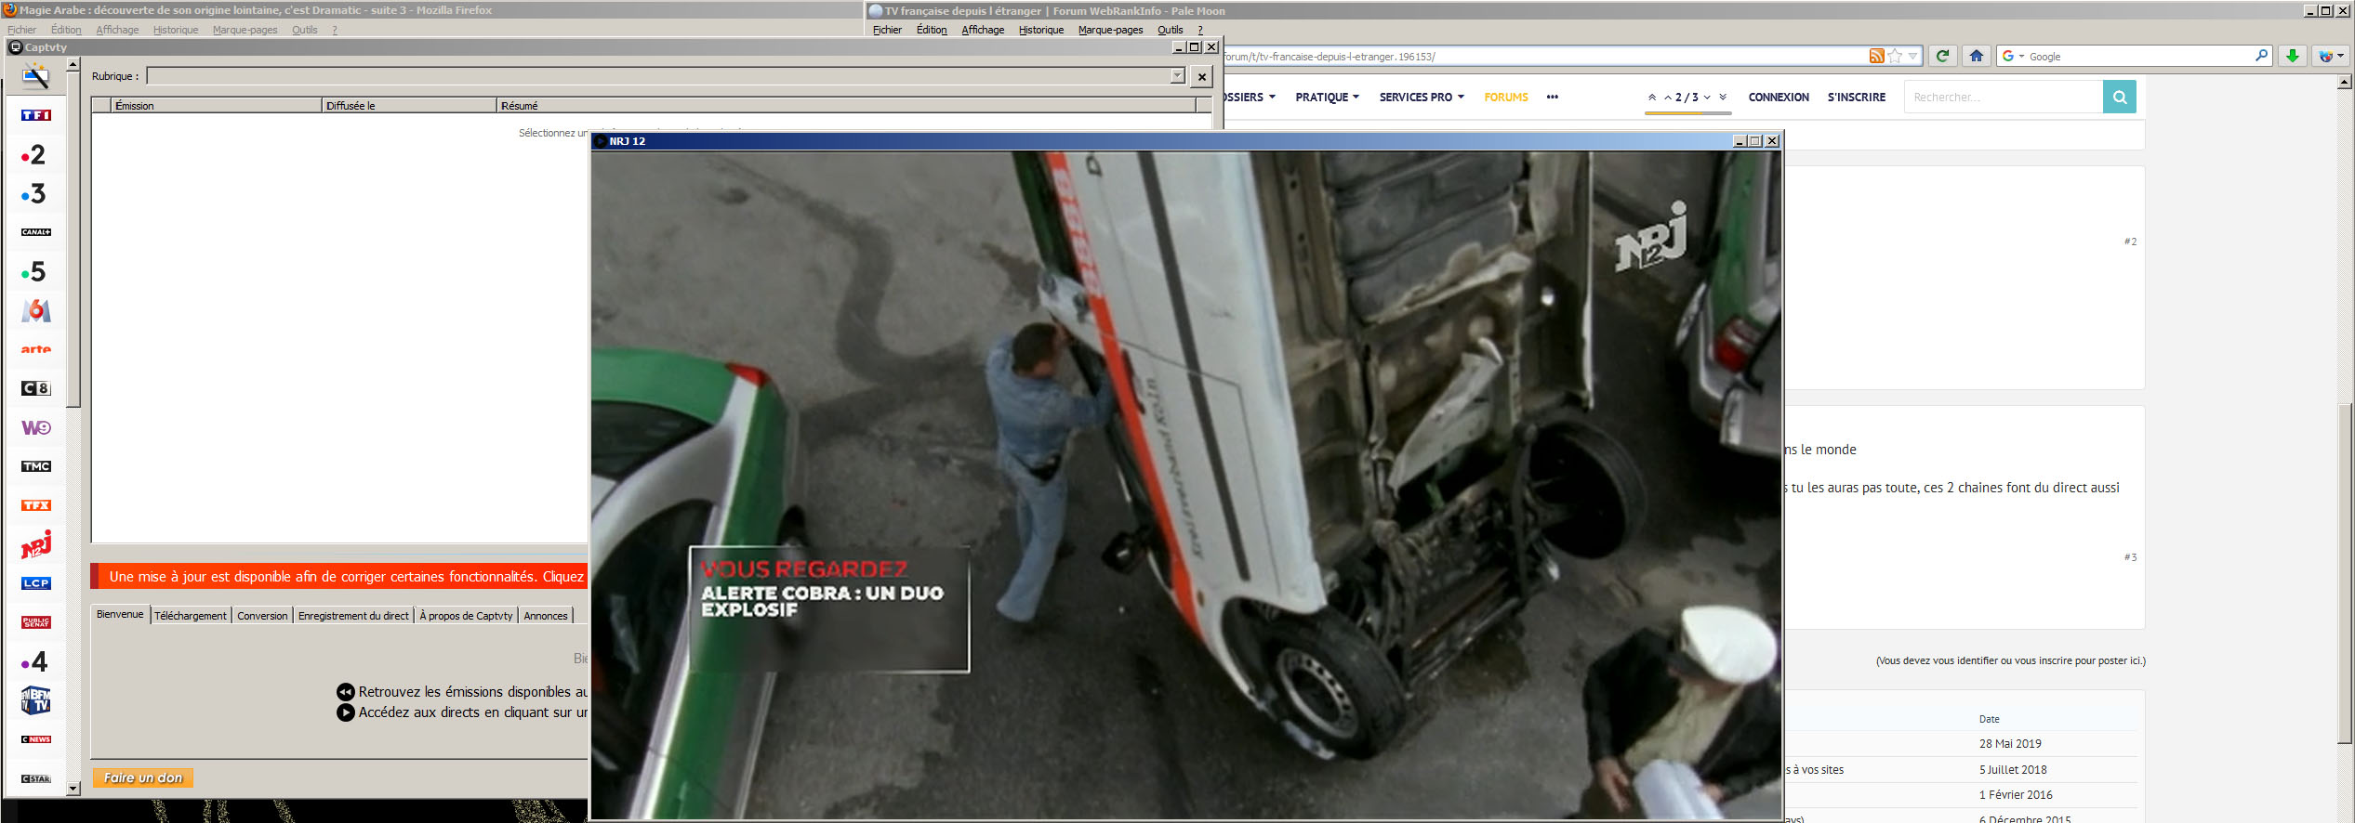Expand the SERVICES PRO forum menu
Screen dimensions: 2355x823
(x=1422, y=97)
